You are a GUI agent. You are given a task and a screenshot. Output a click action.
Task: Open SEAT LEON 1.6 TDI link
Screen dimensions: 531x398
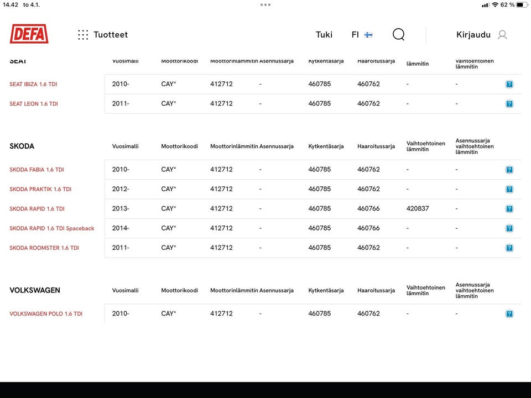point(34,104)
